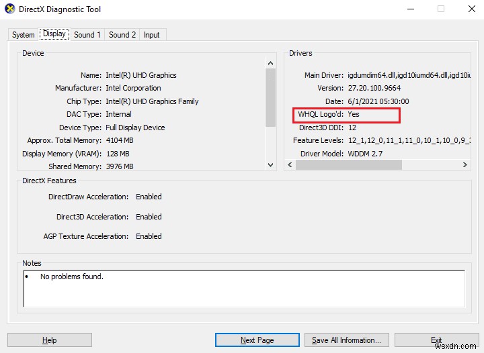Click Drivers panel horizontal scrollbar thumb

349,165
